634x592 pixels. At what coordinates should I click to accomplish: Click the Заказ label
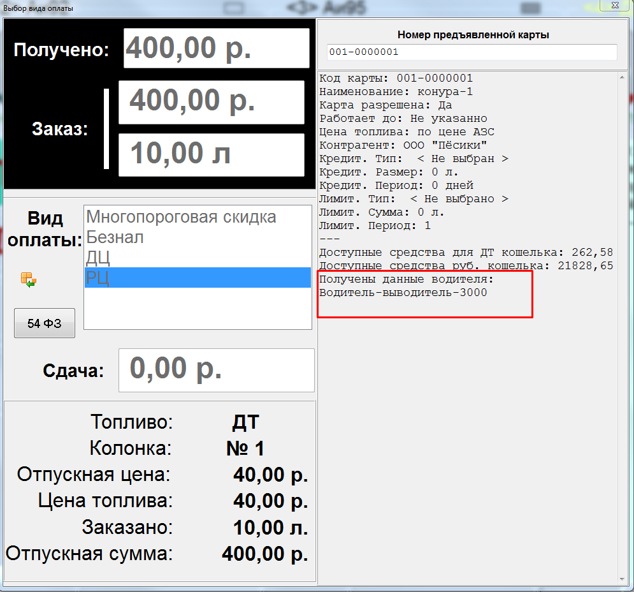(x=60, y=129)
